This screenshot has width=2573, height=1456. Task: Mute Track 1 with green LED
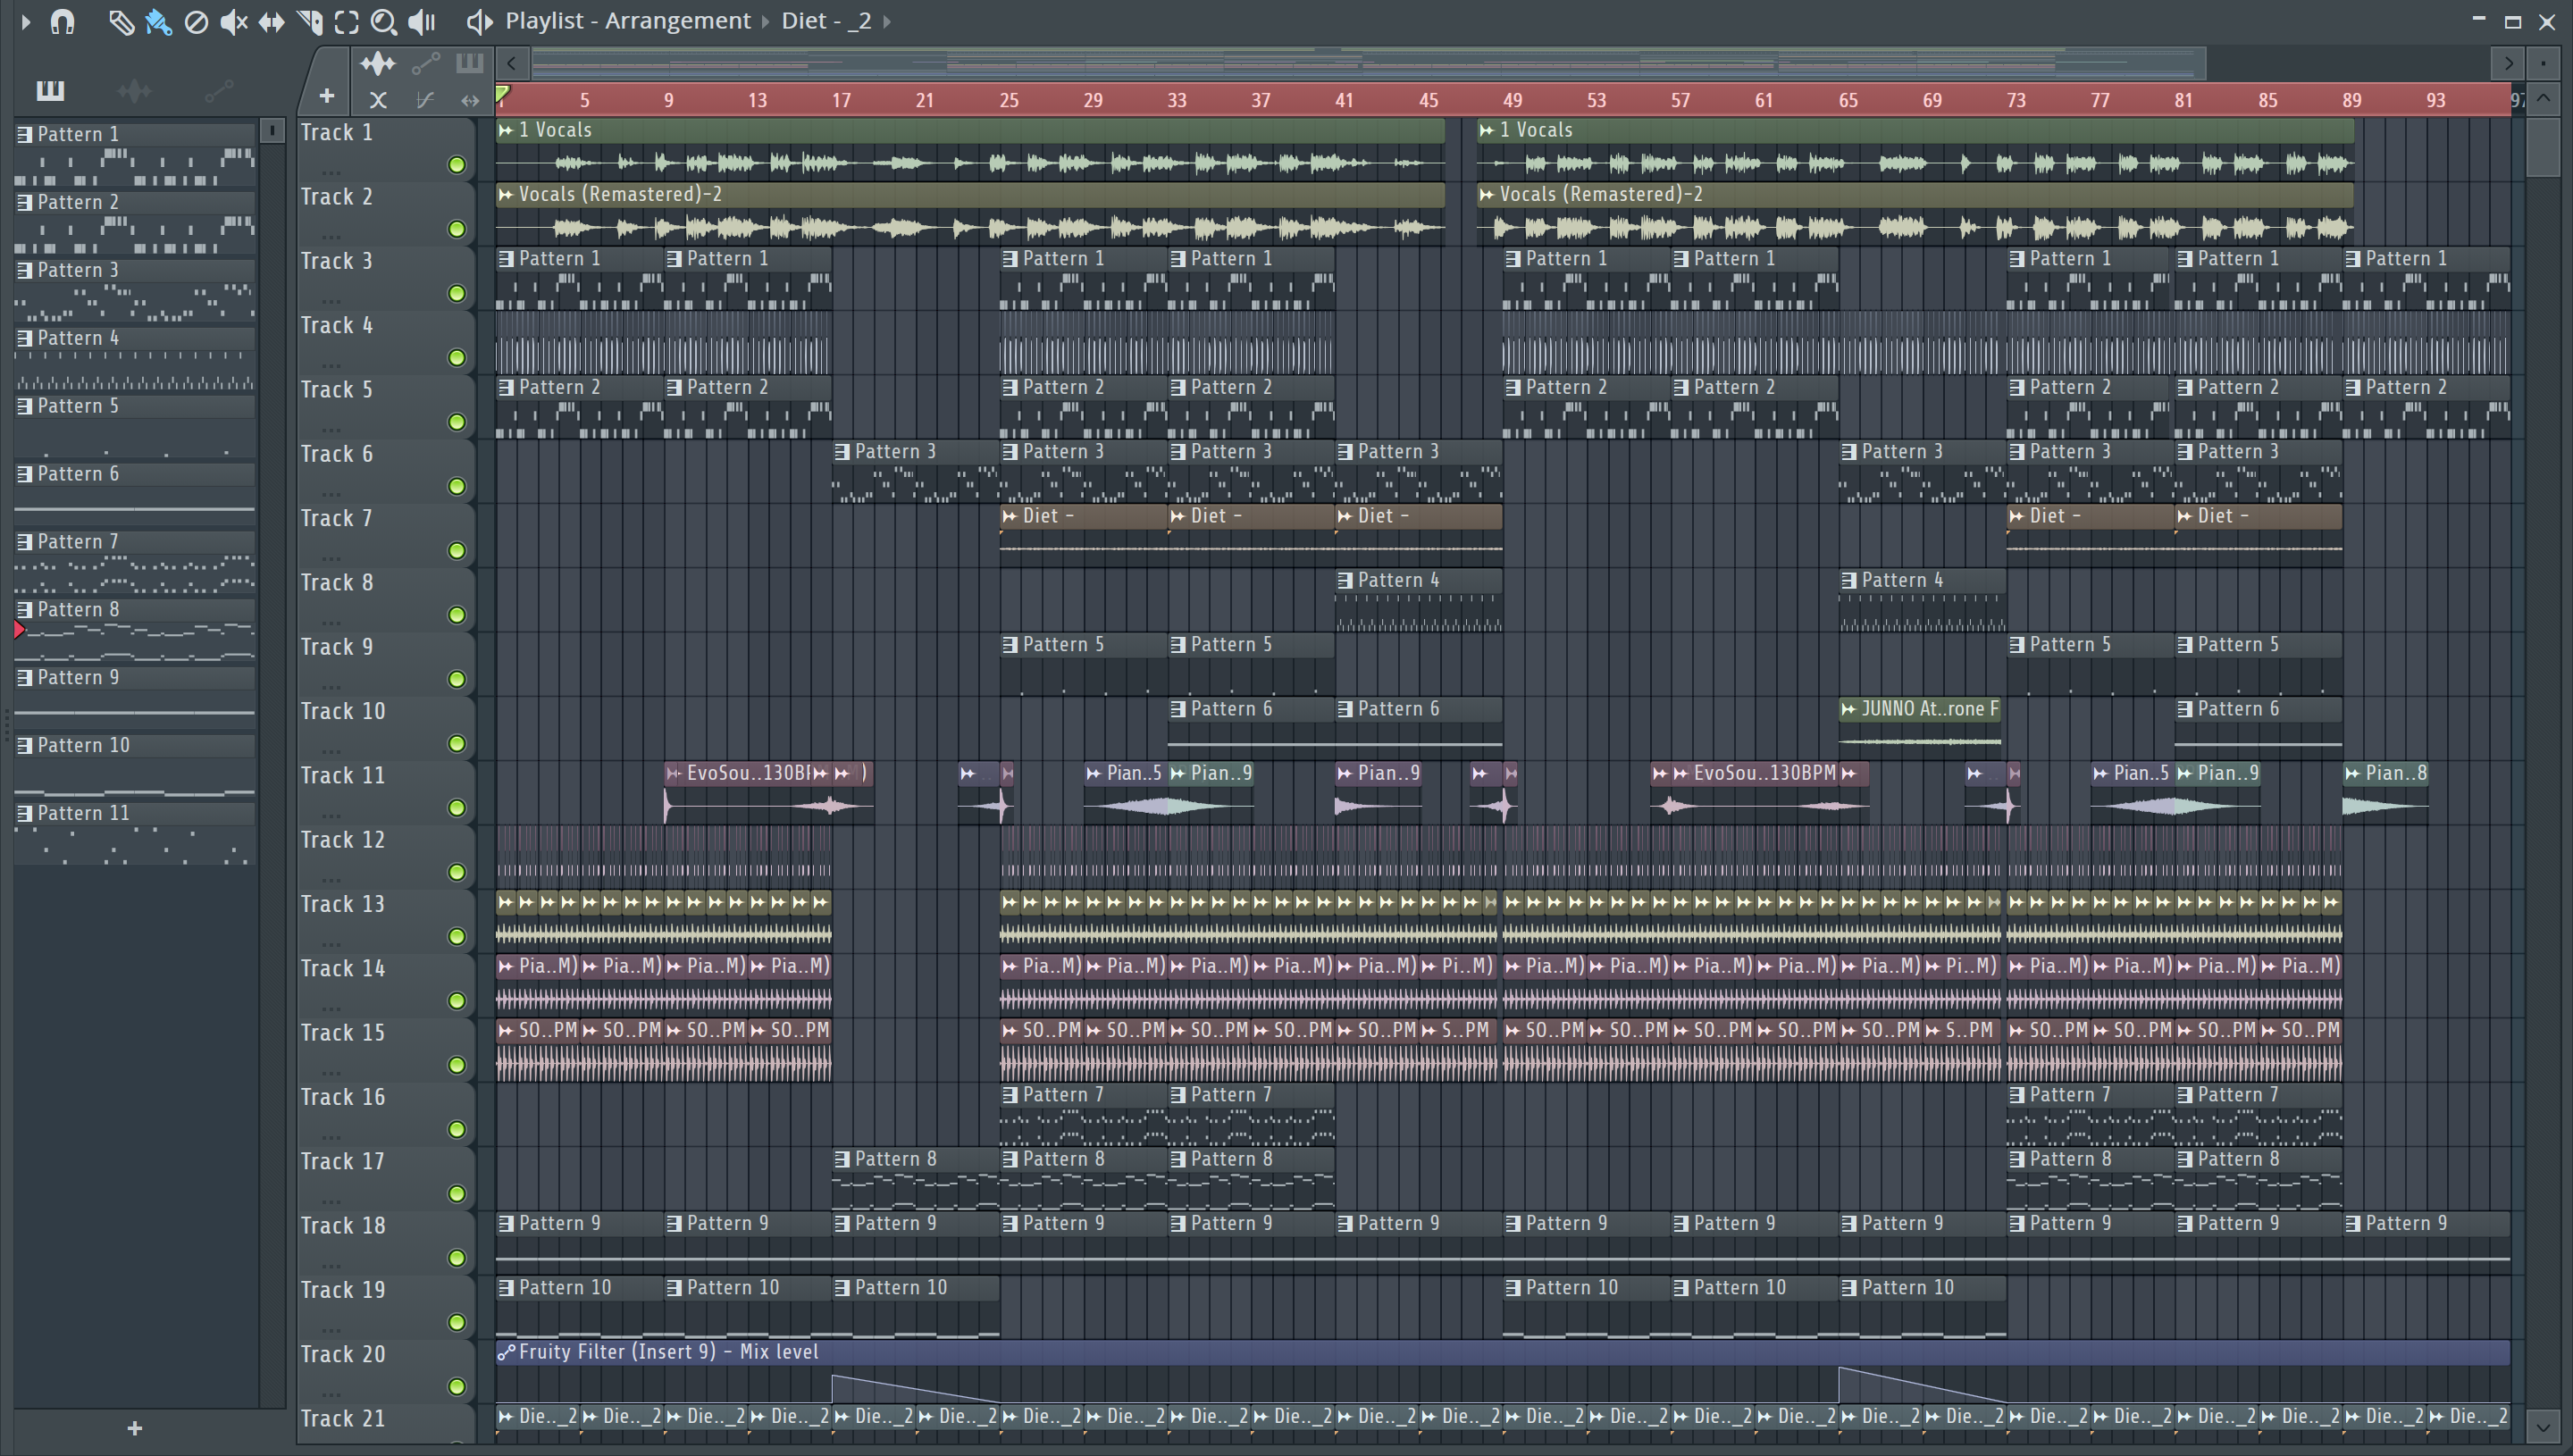coord(457,165)
